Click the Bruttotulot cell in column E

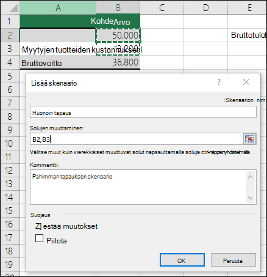point(247,35)
